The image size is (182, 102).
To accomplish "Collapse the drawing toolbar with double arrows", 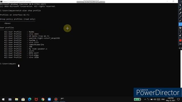I will click(x=180, y=48).
